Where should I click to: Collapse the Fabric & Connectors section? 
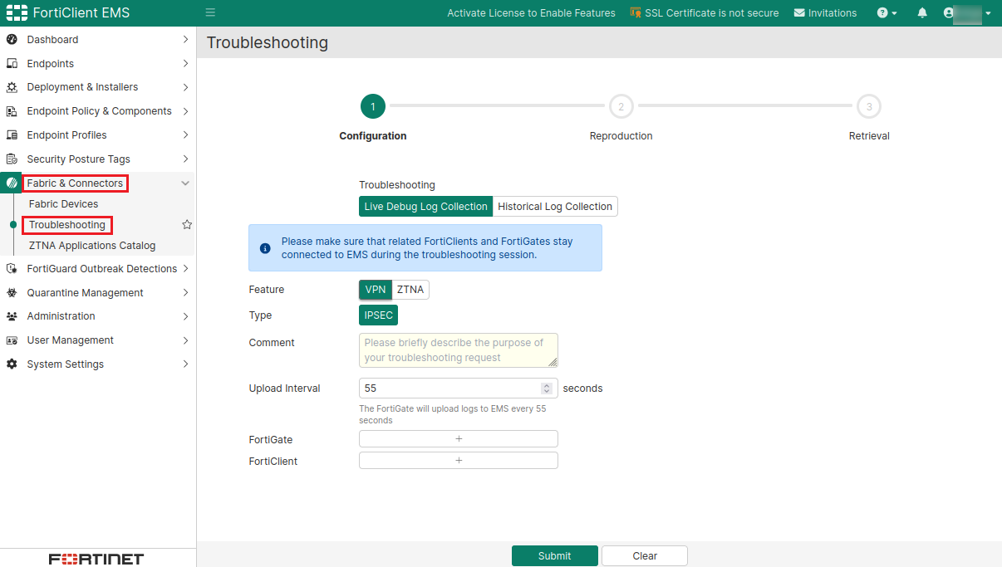click(x=185, y=183)
